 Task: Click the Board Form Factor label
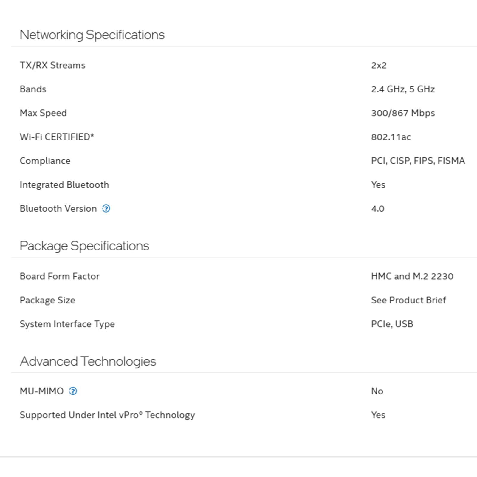click(60, 276)
